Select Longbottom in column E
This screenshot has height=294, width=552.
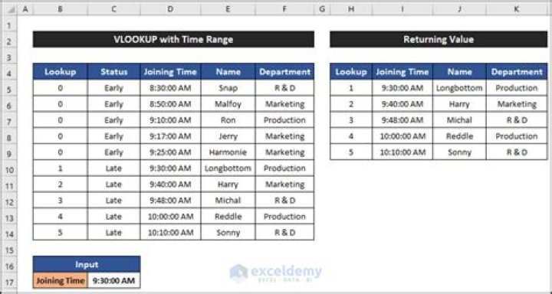tap(228, 168)
